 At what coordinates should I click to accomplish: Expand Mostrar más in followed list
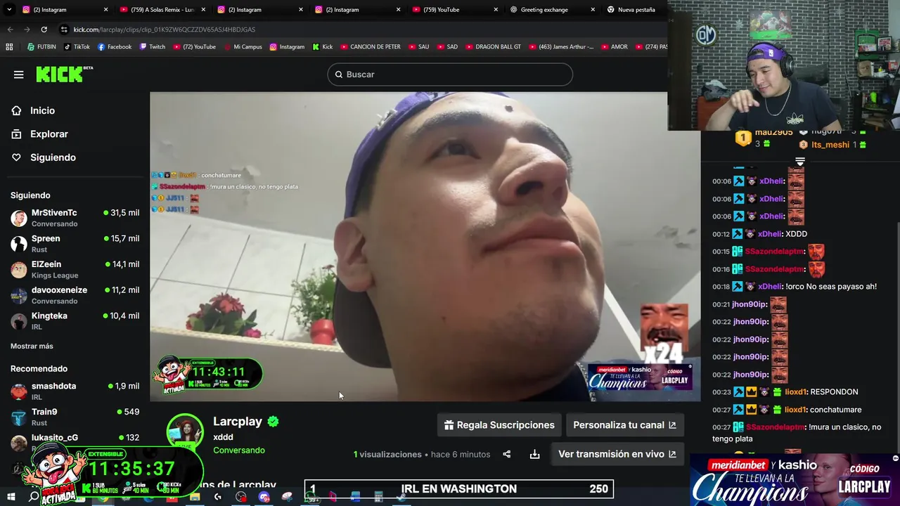coord(32,346)
